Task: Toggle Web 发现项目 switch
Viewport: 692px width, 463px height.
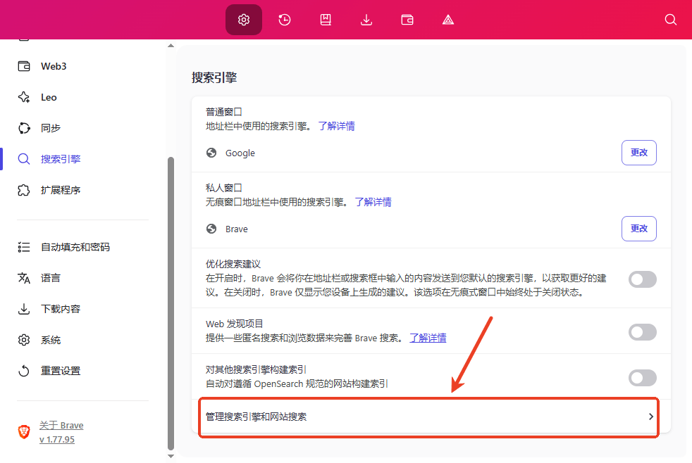Action: click(x=642, y=332)
